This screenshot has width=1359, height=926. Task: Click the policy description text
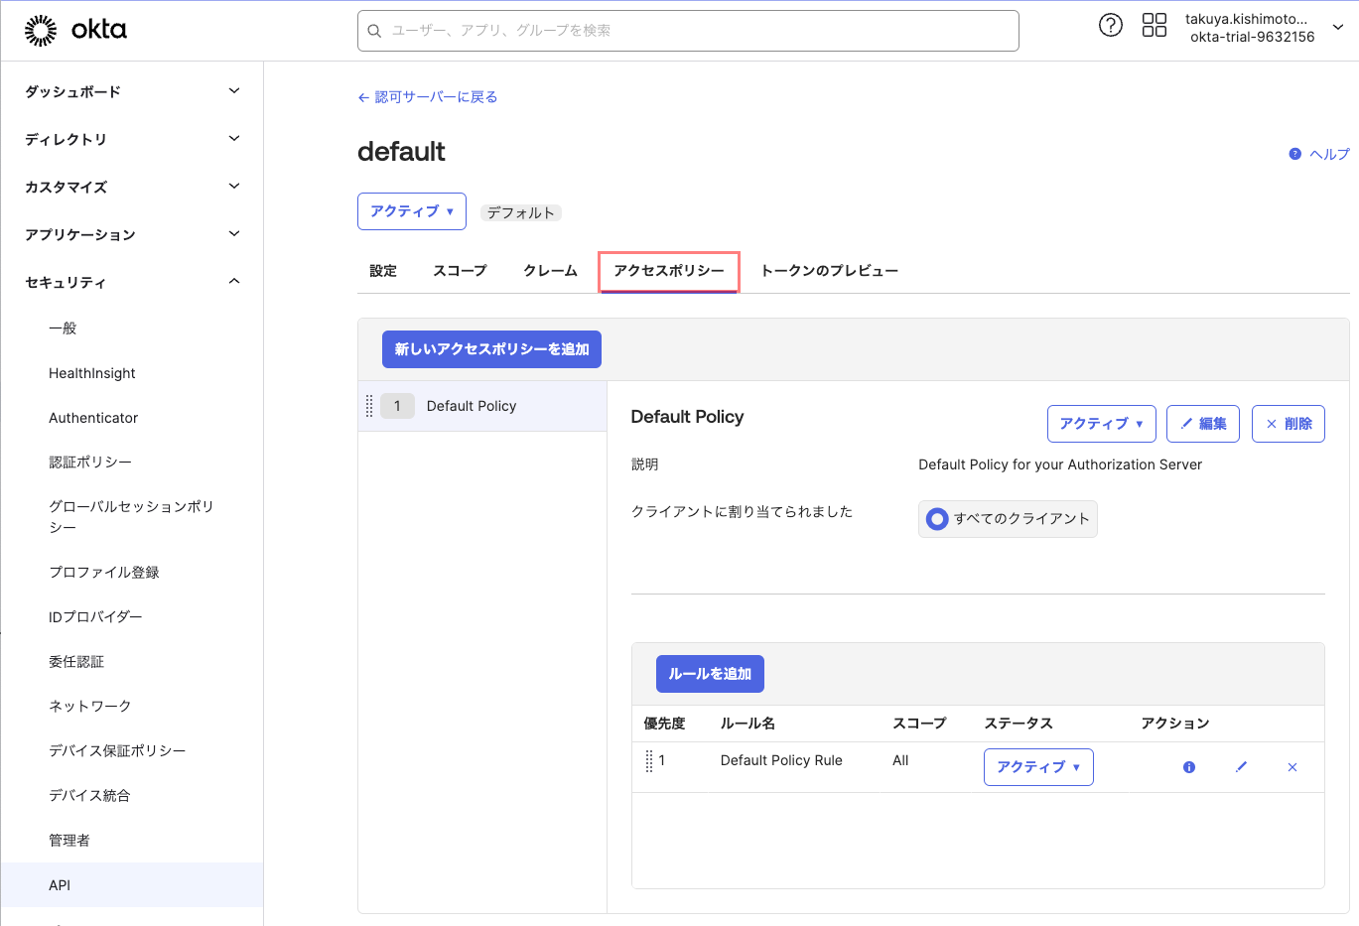(1060, 464)
